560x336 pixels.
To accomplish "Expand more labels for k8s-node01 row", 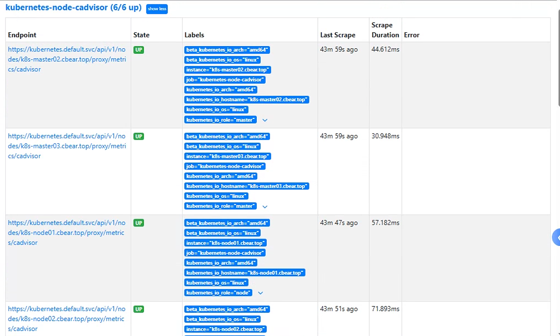I will 261,293.
